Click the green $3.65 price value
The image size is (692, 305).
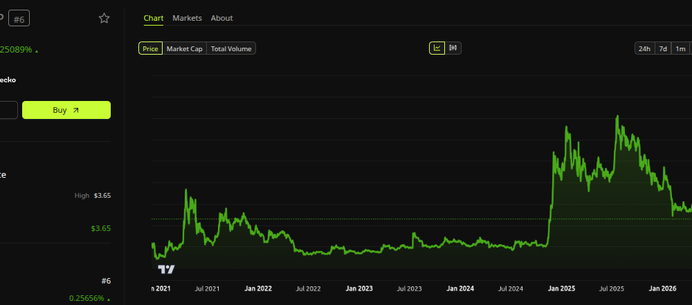100,228
